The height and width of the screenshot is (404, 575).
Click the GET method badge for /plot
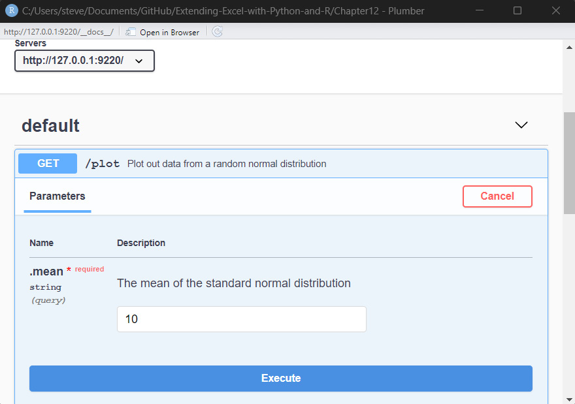(x=48, y=163)
